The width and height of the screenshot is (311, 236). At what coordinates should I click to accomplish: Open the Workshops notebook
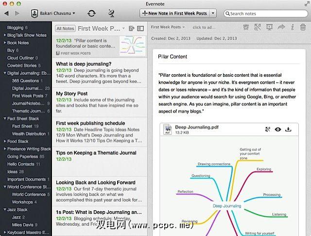click(x=24, y=202)
